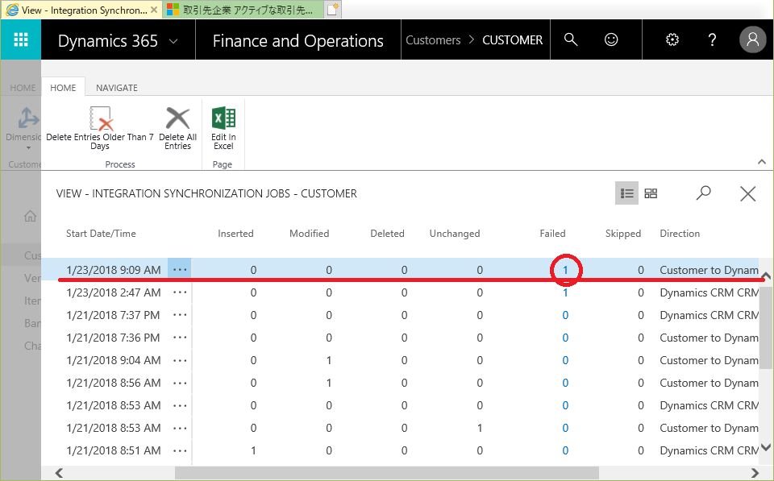Open failed count for 1/23/2018 2:47 AM
Screen dimensions: 774x481
[x=565, y=292]
